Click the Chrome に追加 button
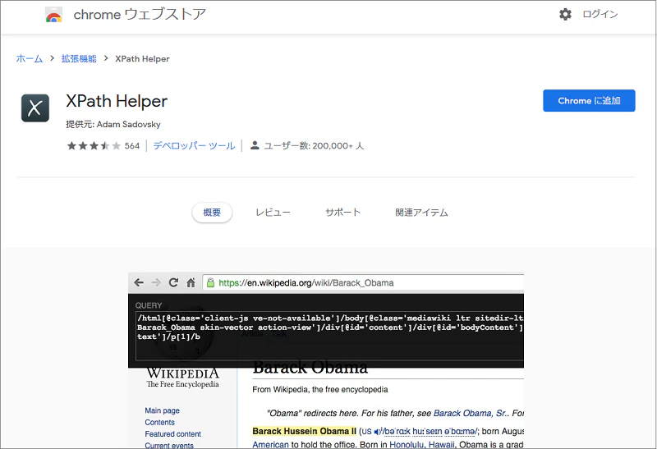 pos(589,100)
